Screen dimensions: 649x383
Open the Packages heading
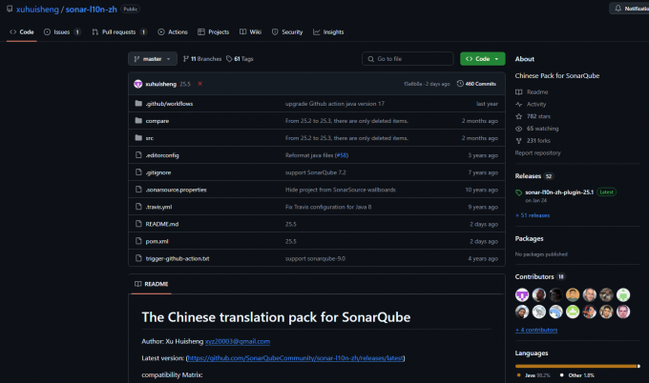tap(529, 238)
